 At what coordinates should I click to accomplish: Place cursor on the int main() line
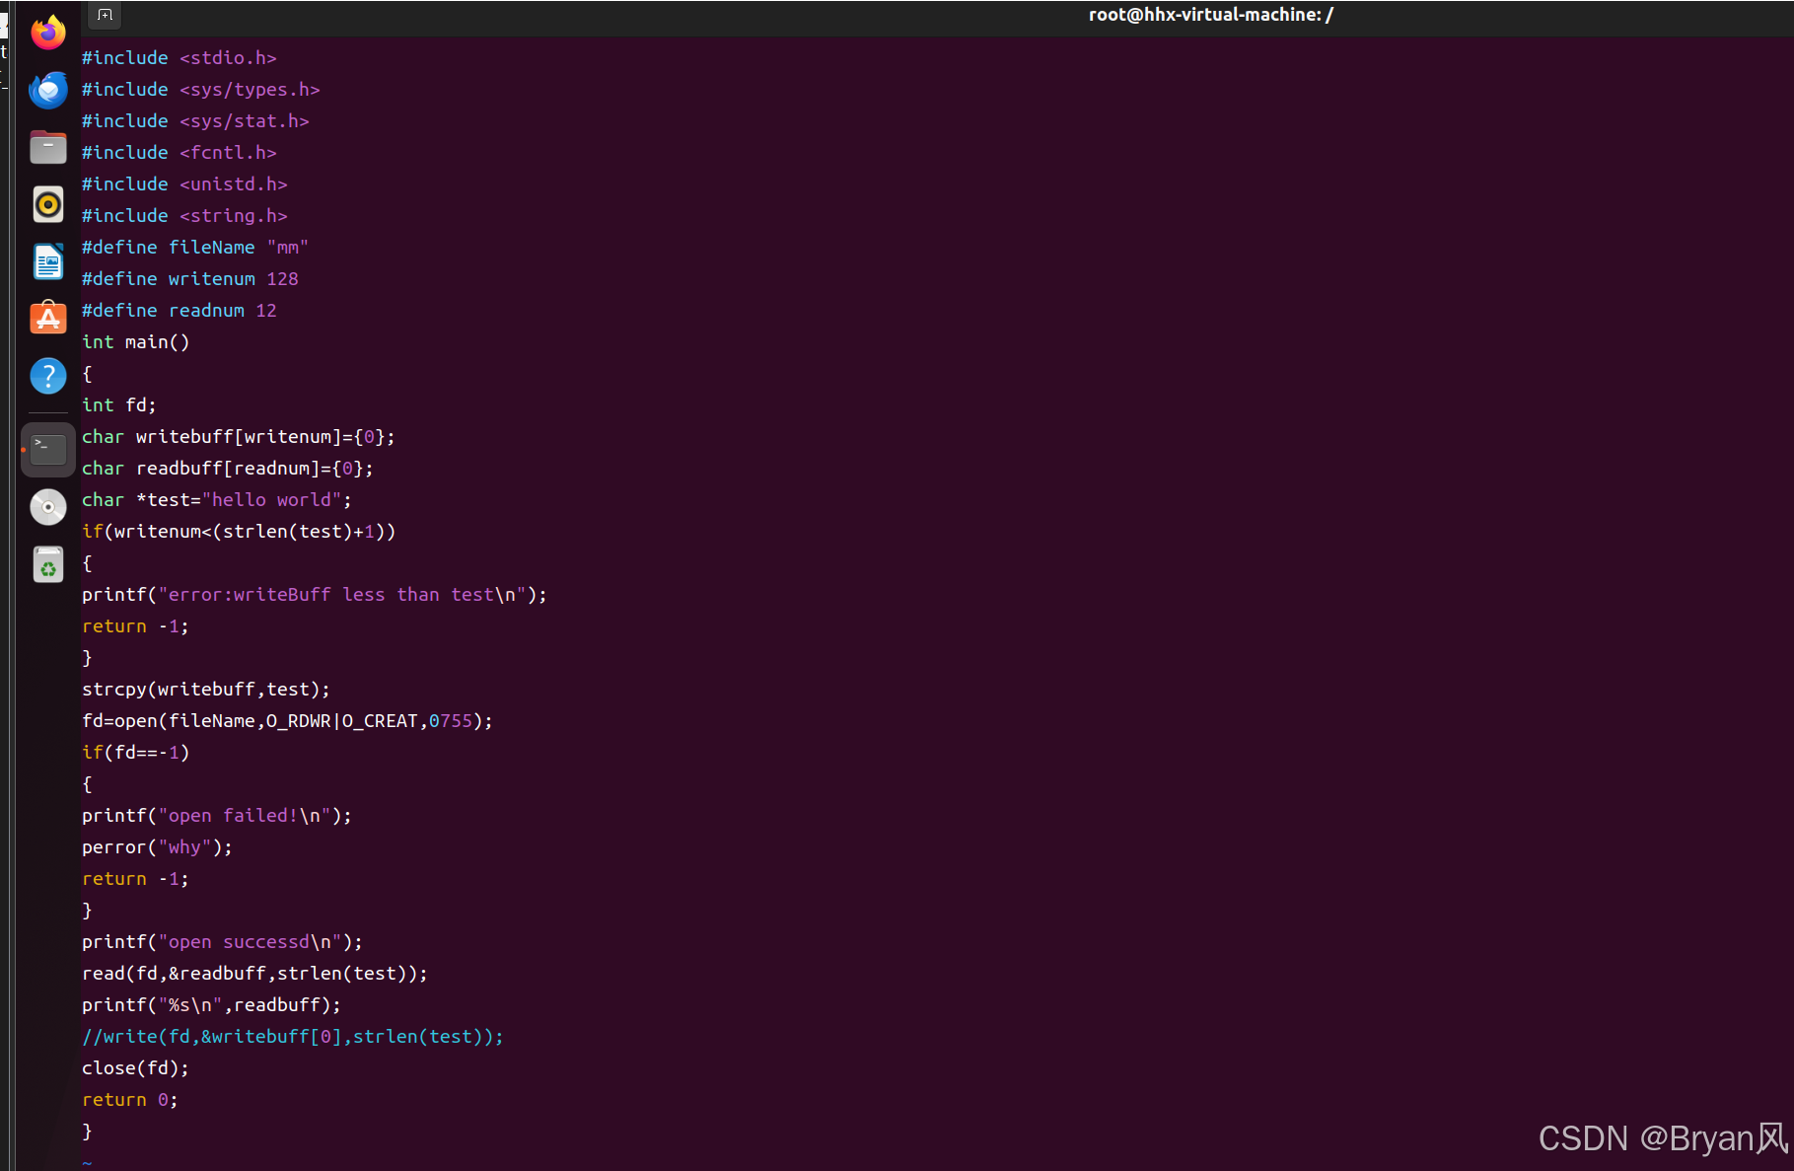(x=135, y=341)
